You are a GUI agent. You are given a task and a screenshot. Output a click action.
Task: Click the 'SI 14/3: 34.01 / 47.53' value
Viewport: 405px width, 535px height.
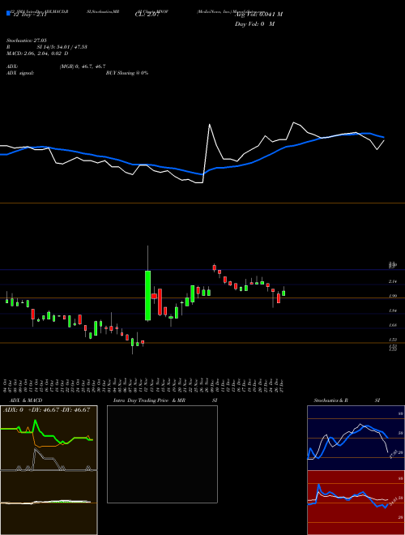click(62, 47)
